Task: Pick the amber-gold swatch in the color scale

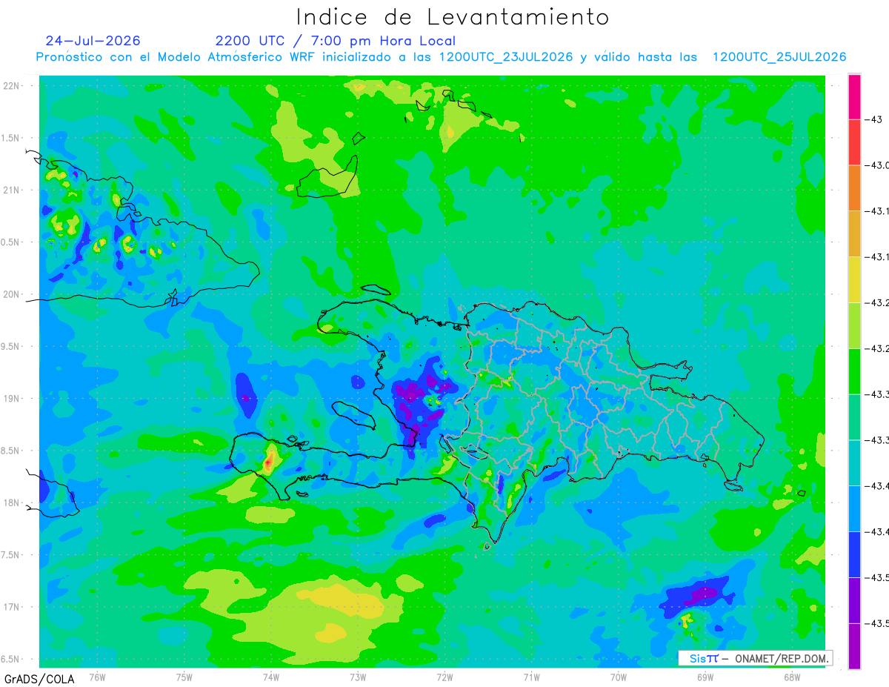Action: (x=854, y=234)
